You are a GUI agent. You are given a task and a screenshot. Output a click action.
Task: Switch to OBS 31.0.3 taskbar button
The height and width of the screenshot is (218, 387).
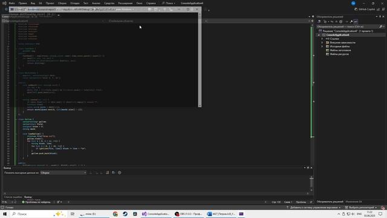[x=188, y=214]
